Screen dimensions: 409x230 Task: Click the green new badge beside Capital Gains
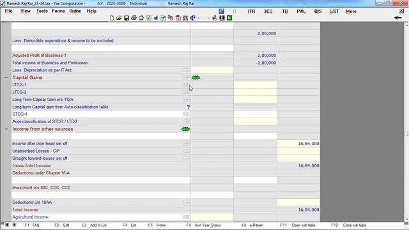pos(196,78)
